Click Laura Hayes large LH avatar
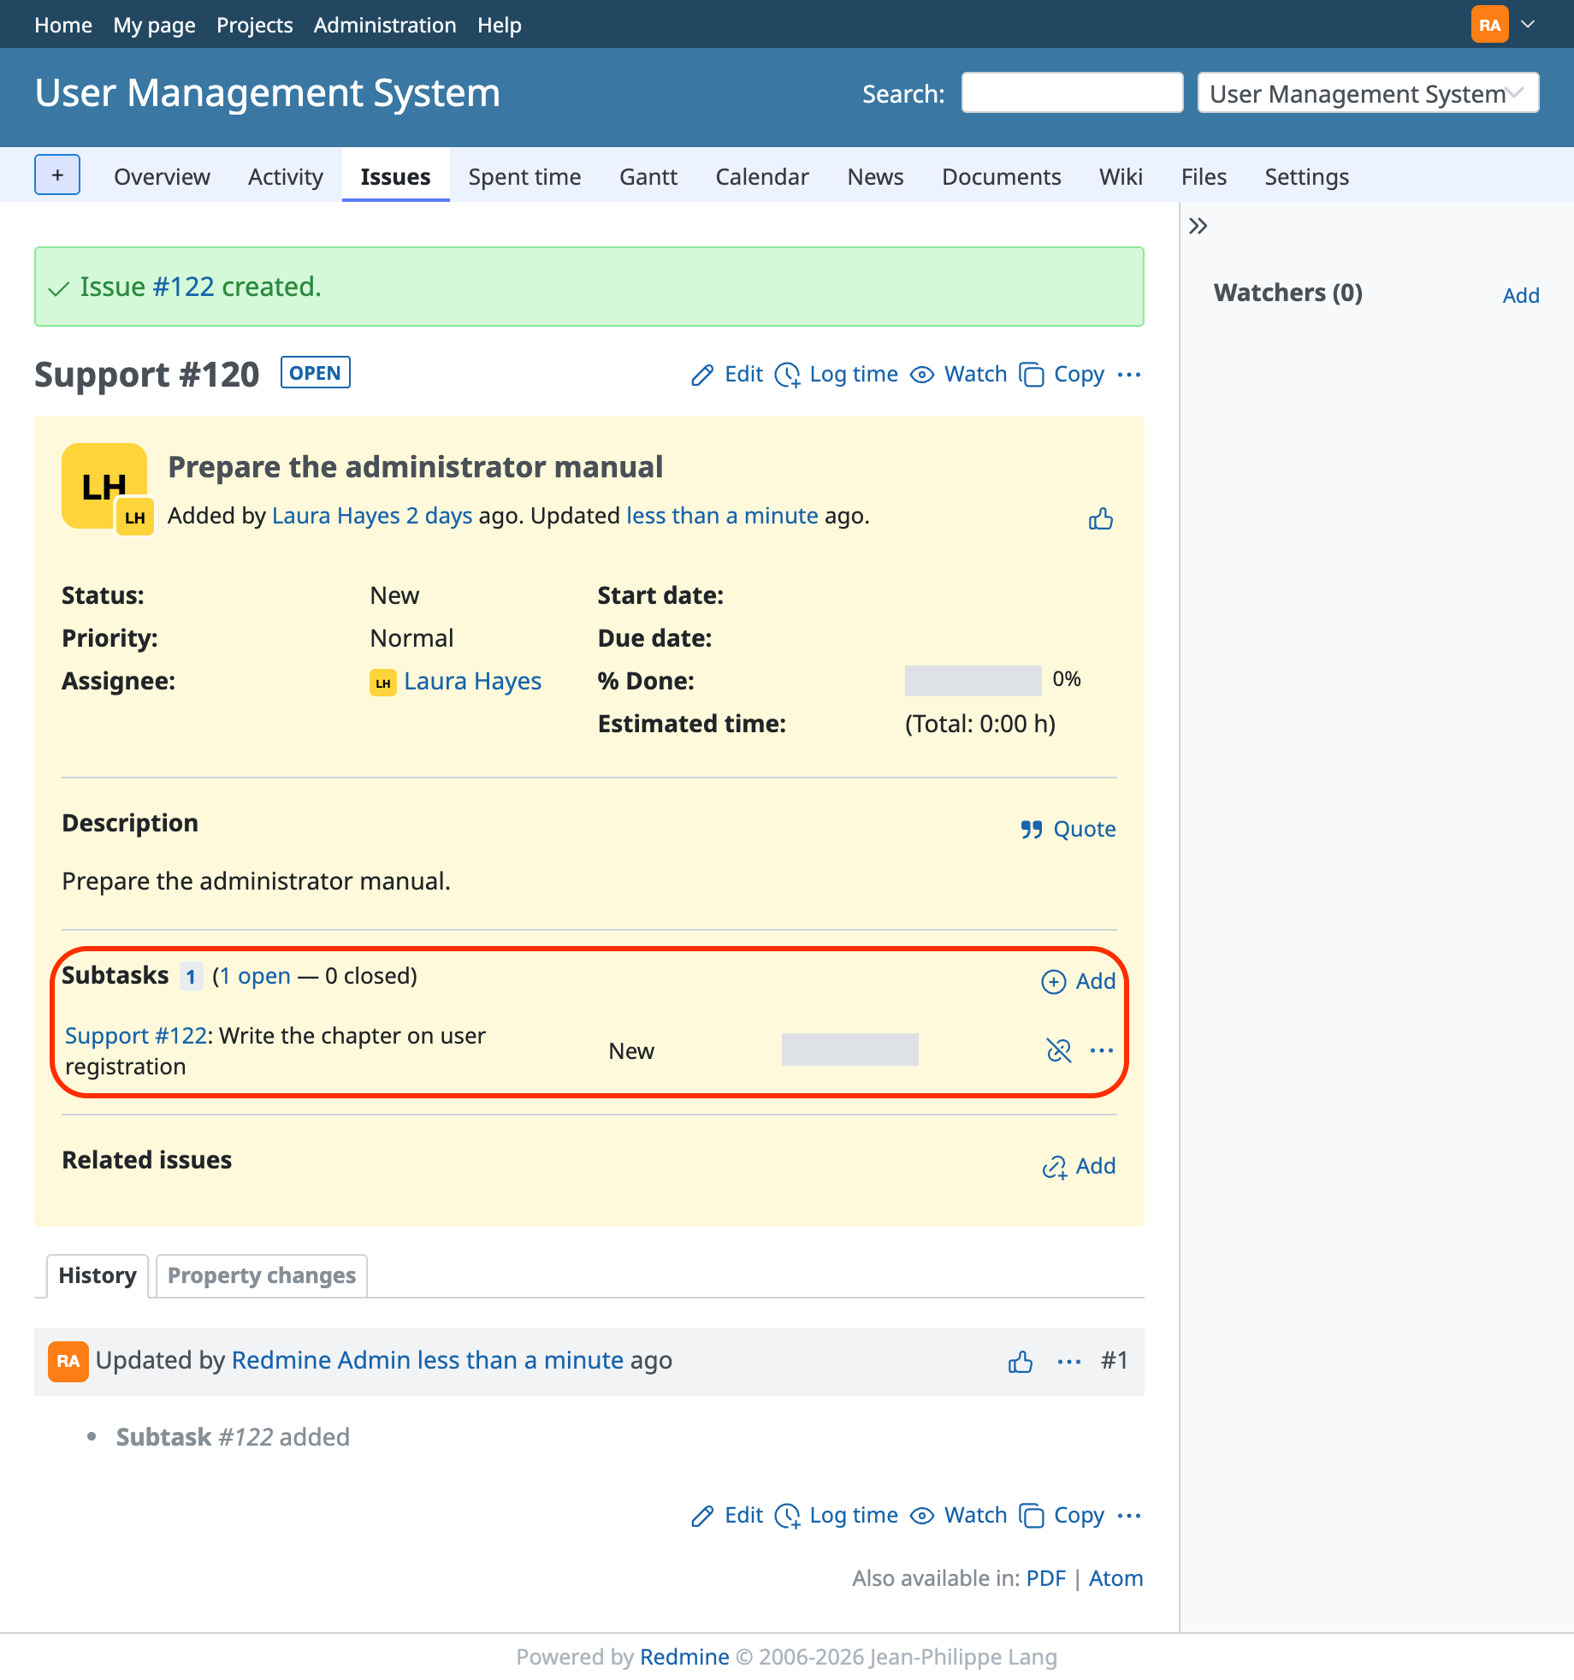1574x1680 pixels. coord(104,486)
